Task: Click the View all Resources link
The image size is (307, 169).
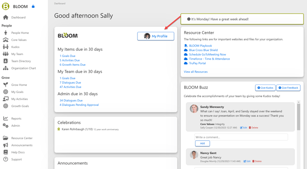Action: (195, 72)
